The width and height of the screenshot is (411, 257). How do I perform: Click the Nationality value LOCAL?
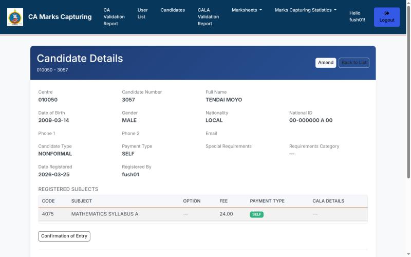coord(214,120)
